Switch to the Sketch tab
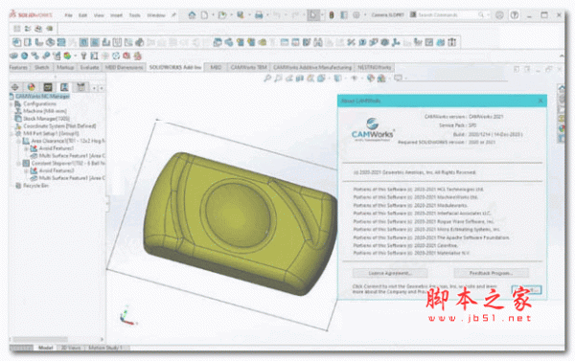 (42, 67)
